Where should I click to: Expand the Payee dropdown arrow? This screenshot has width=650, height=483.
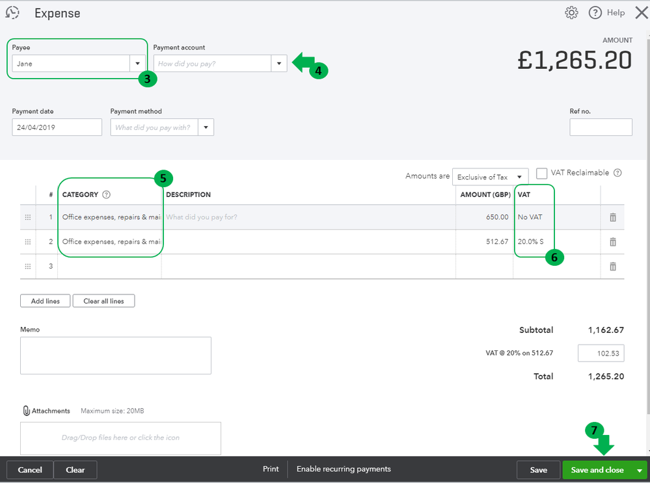[x=137, y=64]
